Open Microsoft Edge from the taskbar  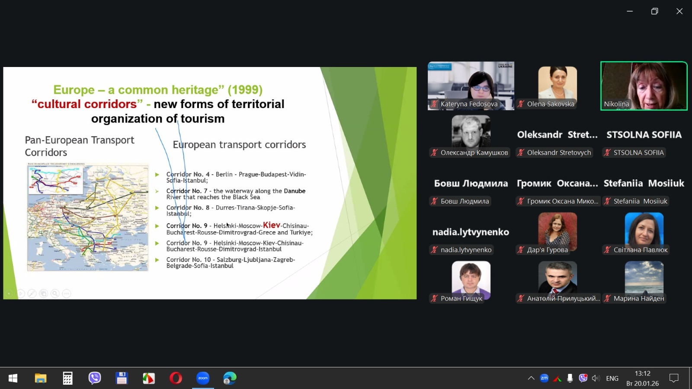point(230,378)
